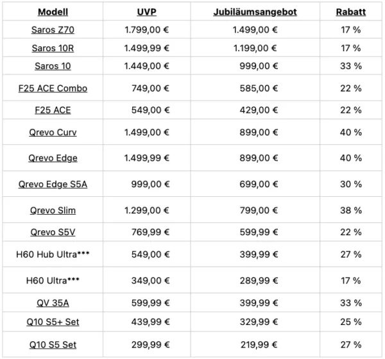Open the QV 35A link
Viewport: 385px width, 359px height.
click(x=53, y=303)
